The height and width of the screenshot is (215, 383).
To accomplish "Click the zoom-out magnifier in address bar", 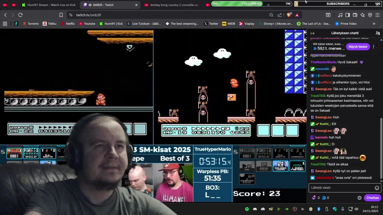I will 271,15.
